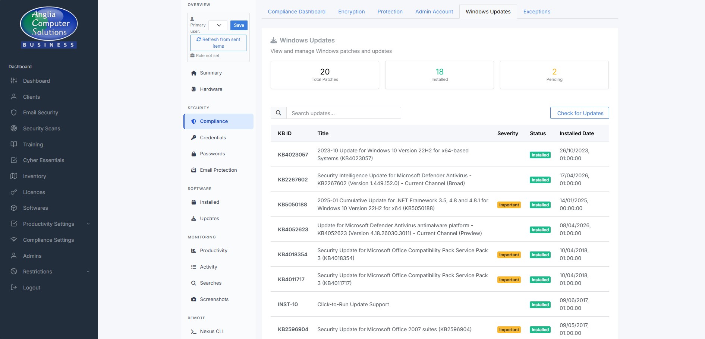
Task: Open the Activity monitoring icon
Action: [193, 267]
